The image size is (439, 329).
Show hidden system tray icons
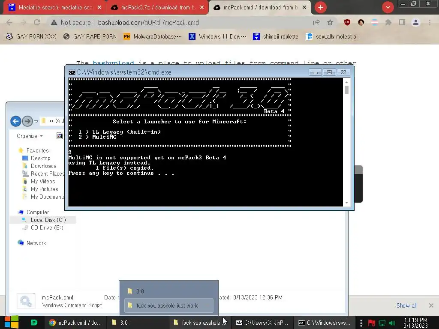click(x=361, y=323)
